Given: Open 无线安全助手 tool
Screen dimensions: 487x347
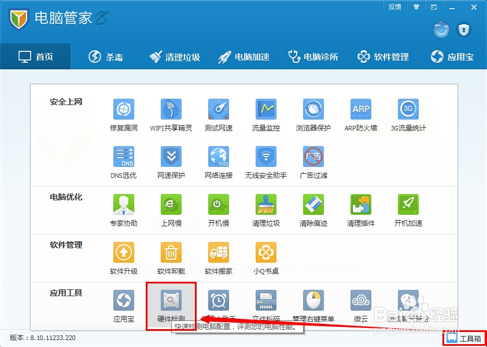Looking at the screenshot, I should click(266, 163).
